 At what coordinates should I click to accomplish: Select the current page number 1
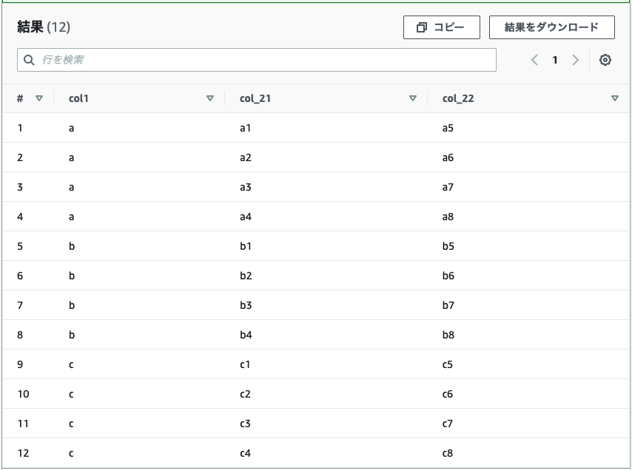click(x=555, y=60)
